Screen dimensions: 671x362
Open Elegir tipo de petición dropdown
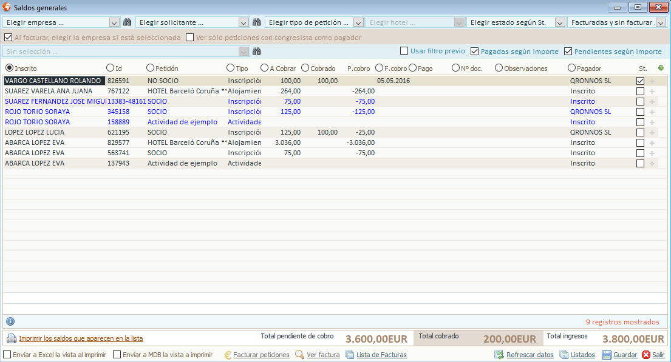(x=359, y=22)
